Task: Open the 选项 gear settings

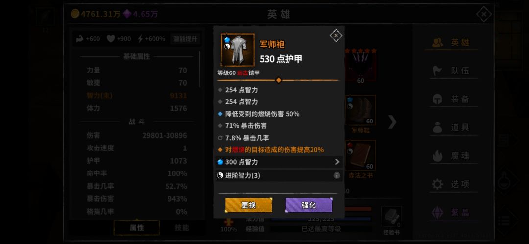Action: [451, 184]
